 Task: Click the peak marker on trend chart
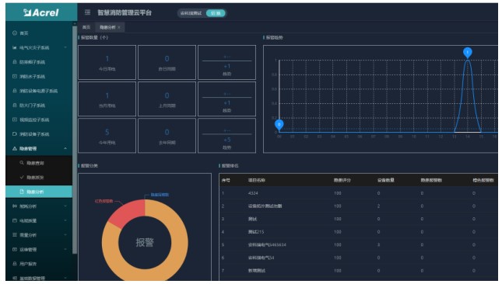coord(468,52)
